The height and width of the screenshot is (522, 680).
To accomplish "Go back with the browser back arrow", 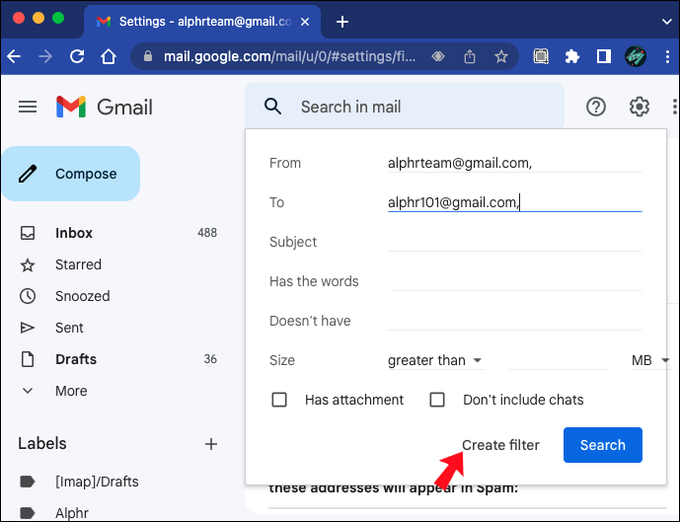I will pyautogui.click(x=14, y=56).
